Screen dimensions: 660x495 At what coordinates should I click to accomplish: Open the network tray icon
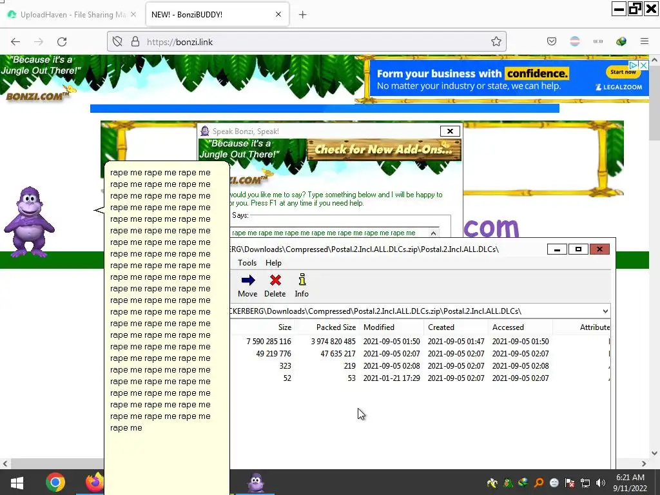click(x=585, y=483)
